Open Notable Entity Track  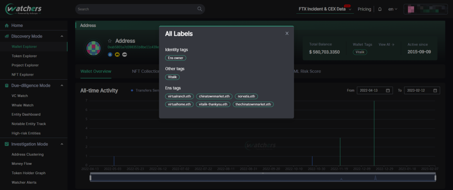[29, 124]
